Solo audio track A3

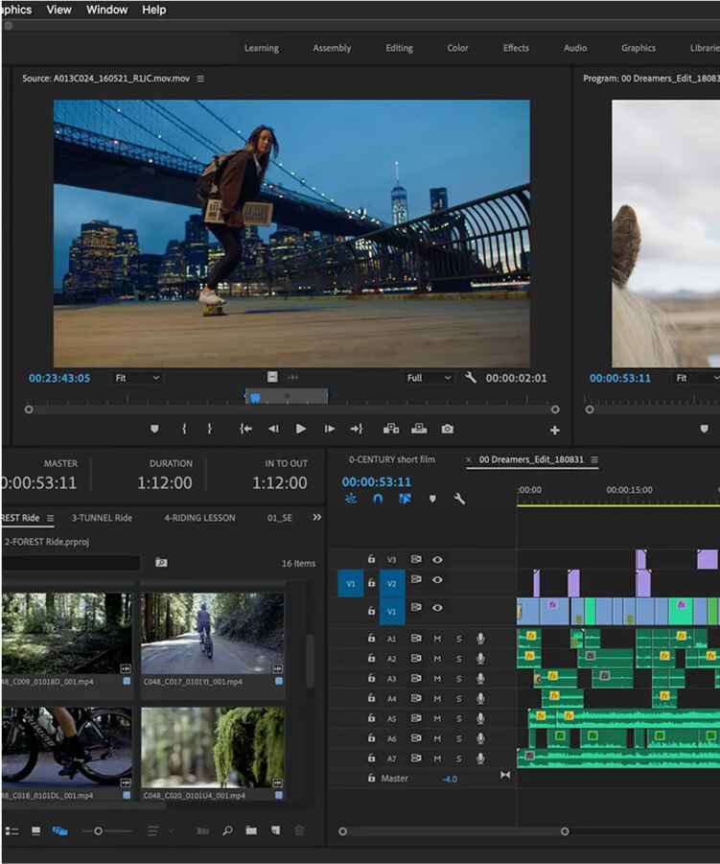(x=458, y=679)
